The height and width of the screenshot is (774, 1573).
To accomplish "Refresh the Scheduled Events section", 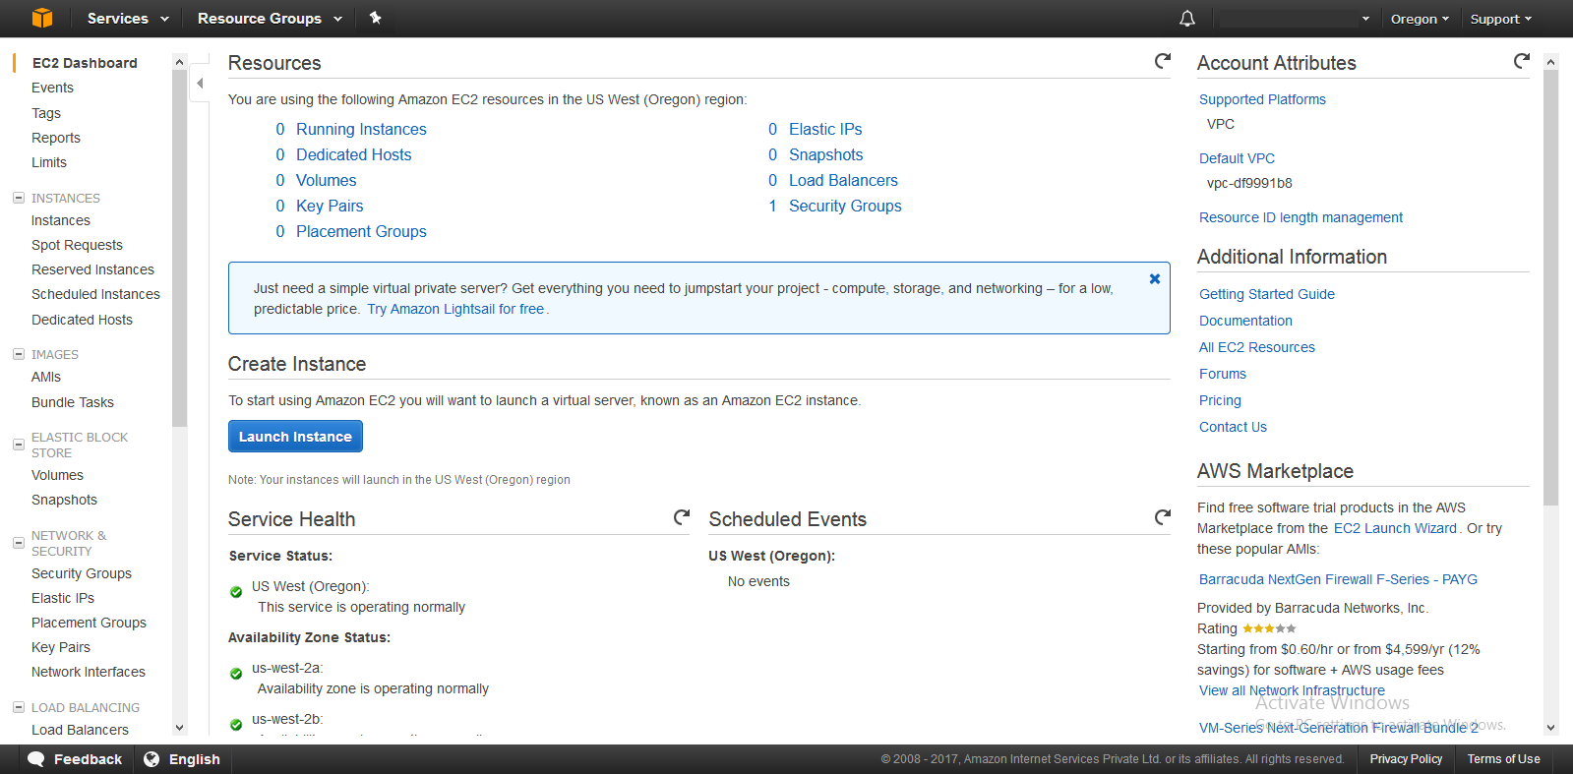I will point(1163,517).
